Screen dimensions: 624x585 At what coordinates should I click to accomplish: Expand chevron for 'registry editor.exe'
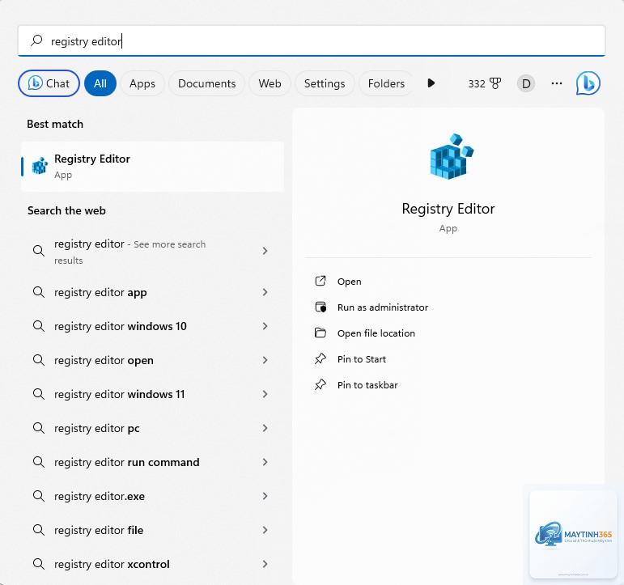[x=265, y=496]
